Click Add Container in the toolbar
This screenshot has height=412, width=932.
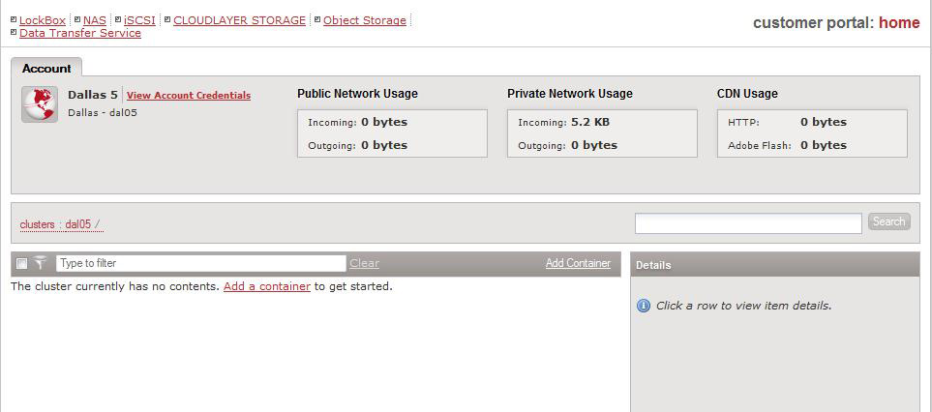578,263
